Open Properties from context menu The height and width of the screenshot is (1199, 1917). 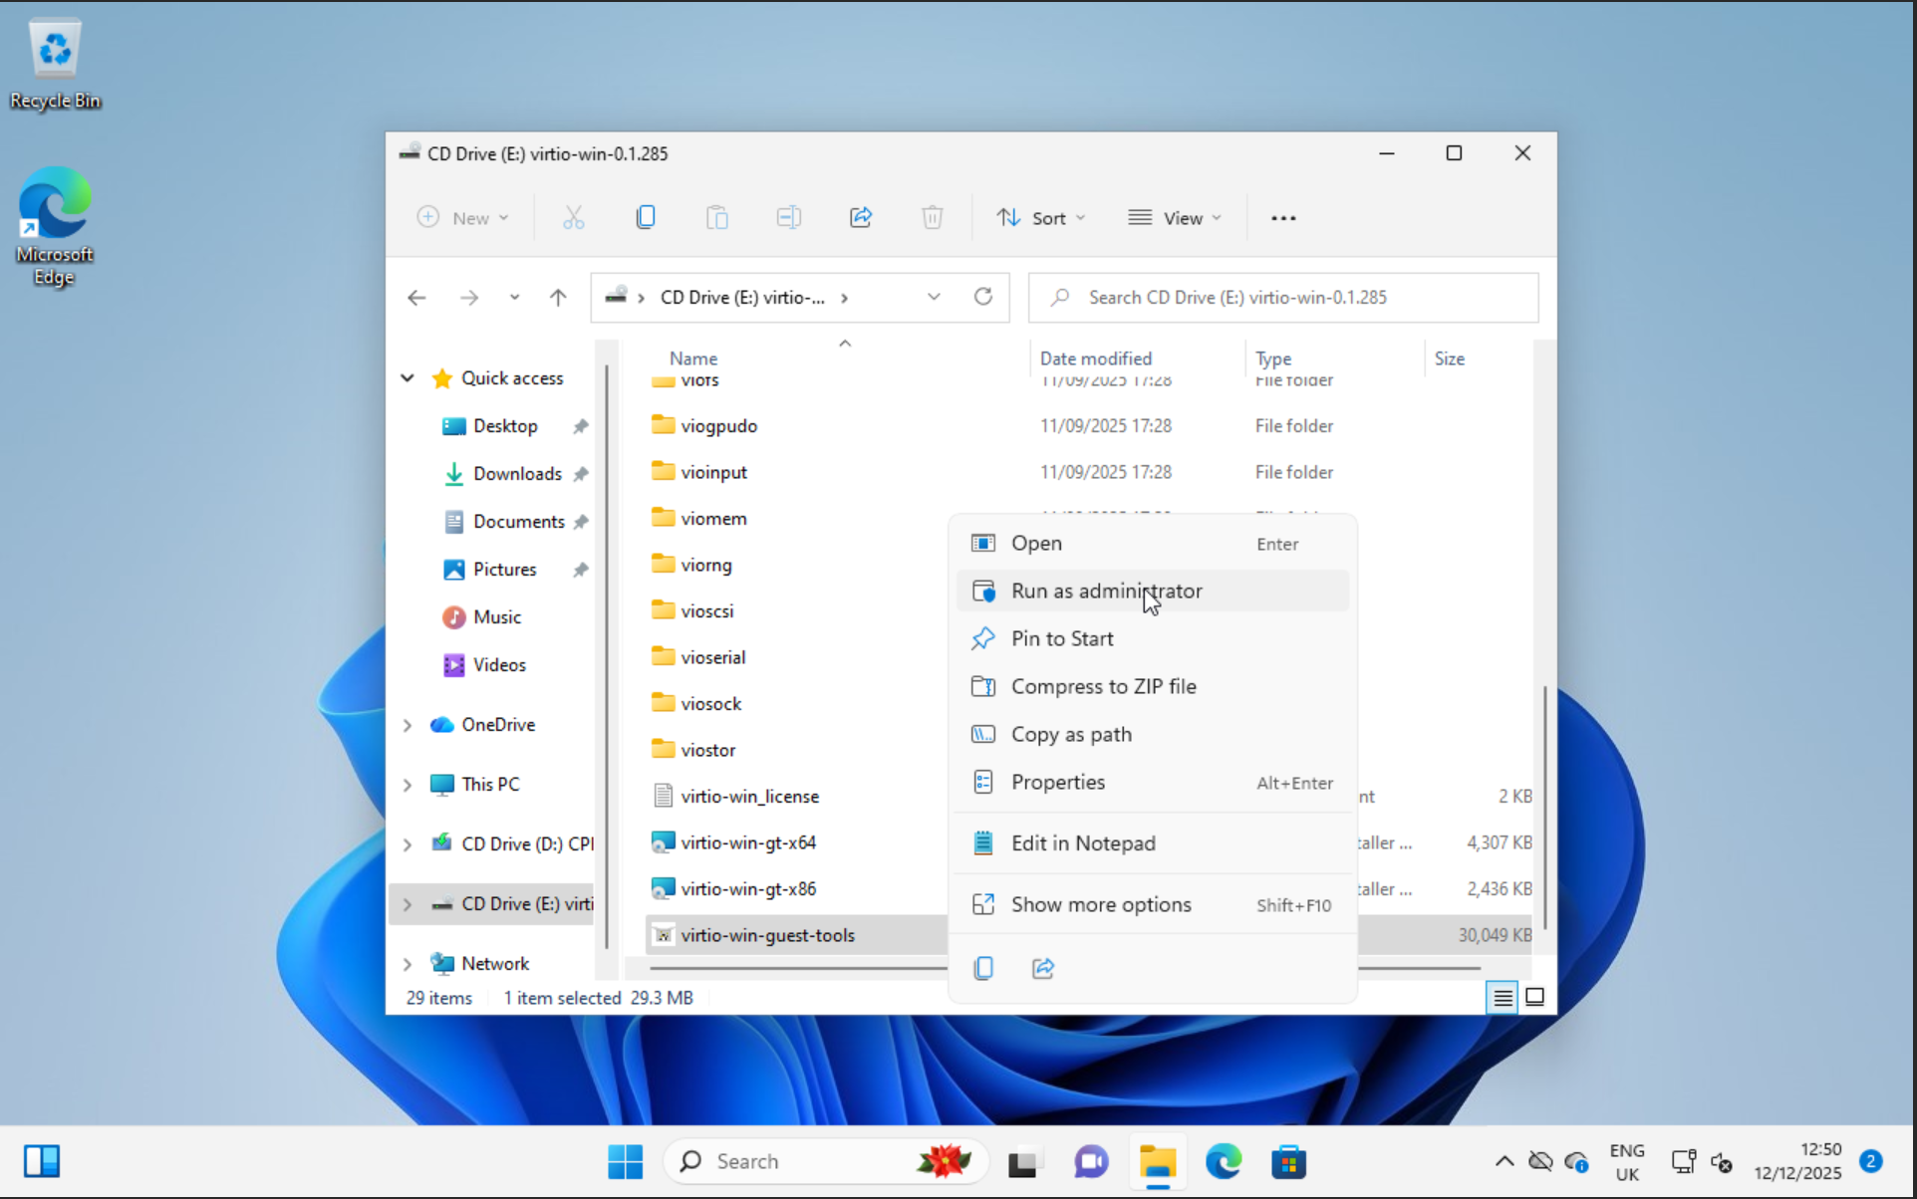click(1152, 782)
